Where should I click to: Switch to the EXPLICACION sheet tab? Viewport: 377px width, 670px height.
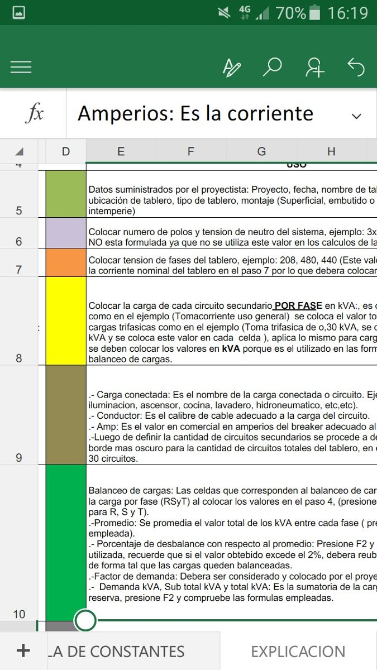point(298,651)
